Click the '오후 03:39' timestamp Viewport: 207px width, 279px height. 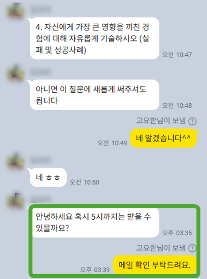click(x=95, y=270)
